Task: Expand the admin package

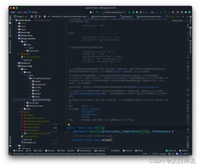Action: [30, 81]
